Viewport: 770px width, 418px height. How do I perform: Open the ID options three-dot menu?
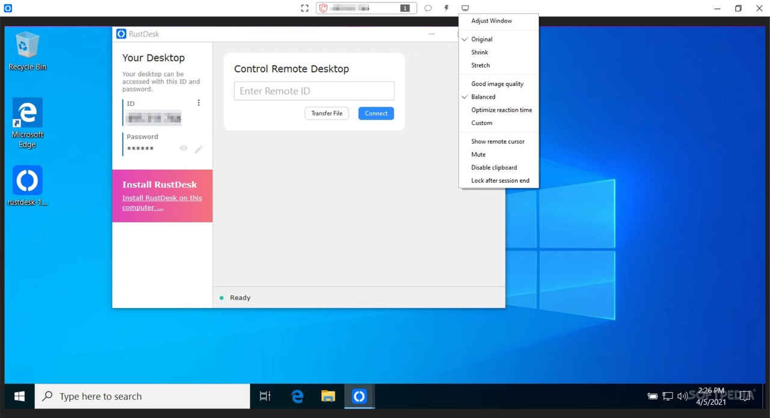pos(199,103)
